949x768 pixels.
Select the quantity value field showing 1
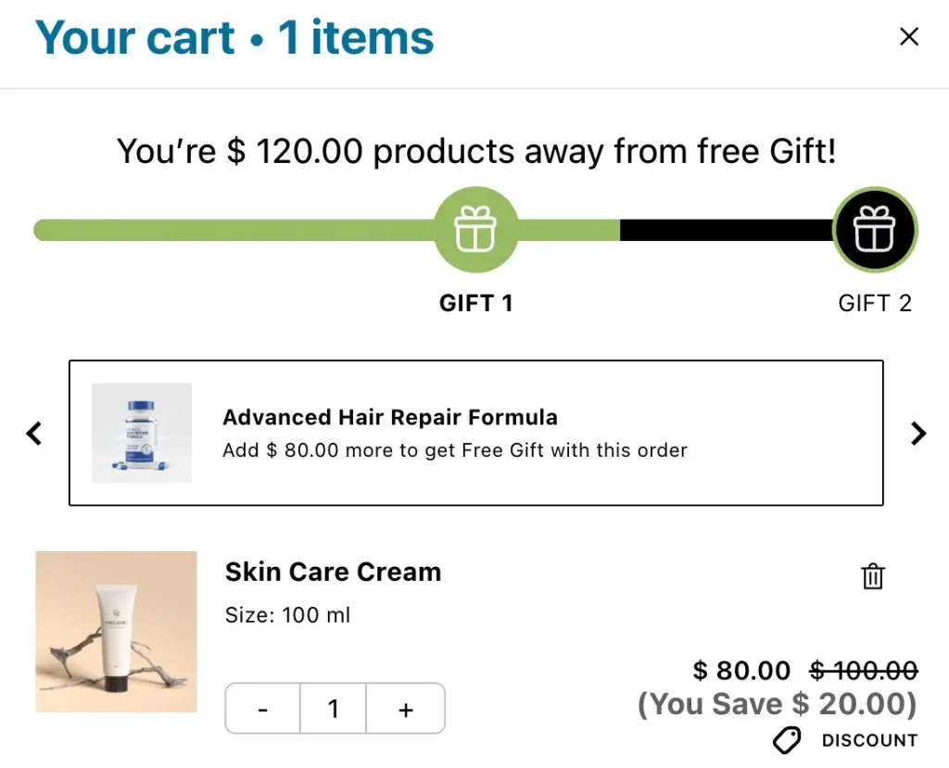334,709
